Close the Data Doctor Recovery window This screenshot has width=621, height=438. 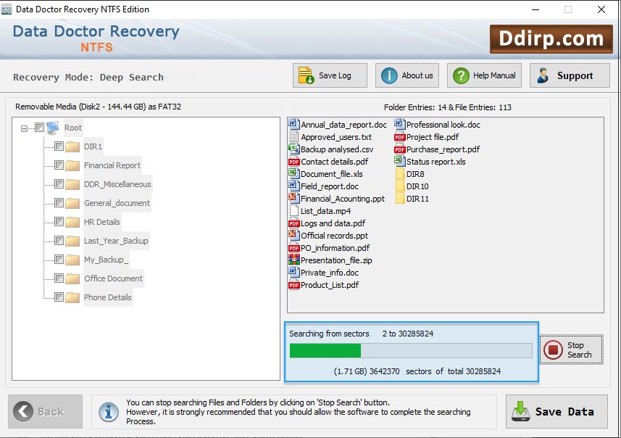601,9
